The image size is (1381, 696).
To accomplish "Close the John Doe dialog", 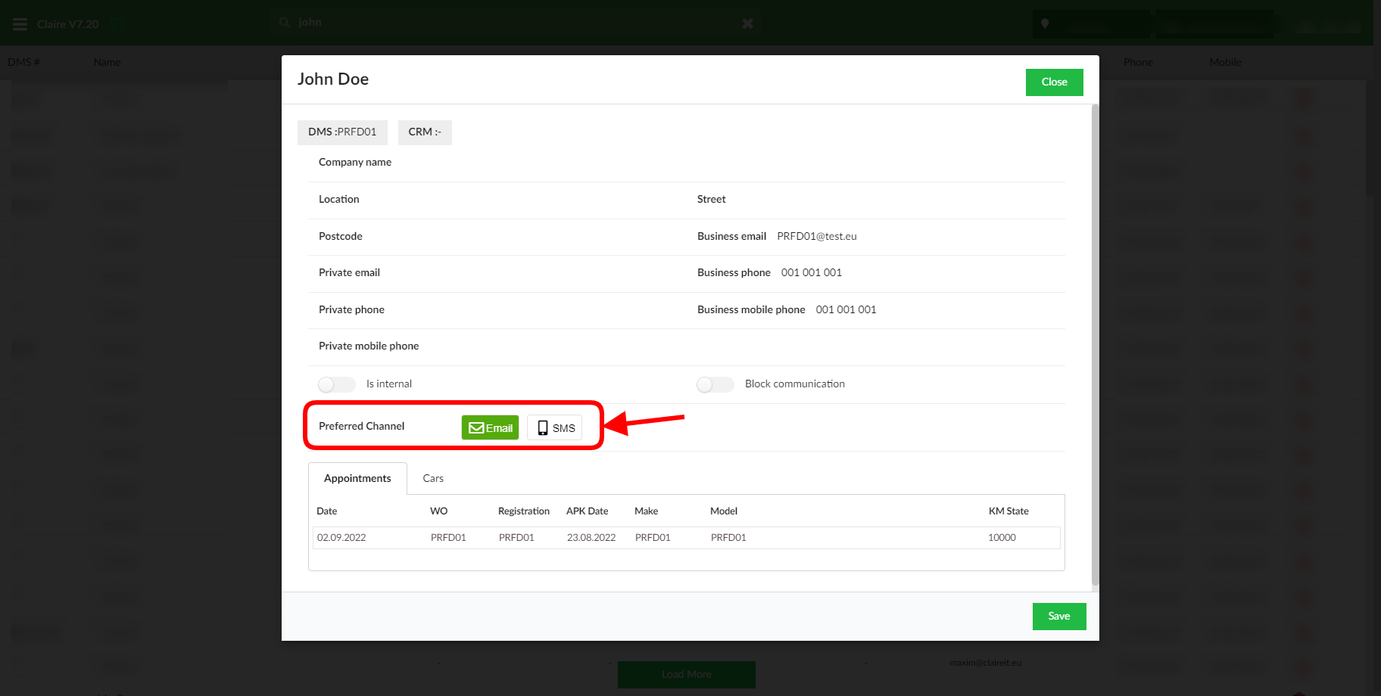I will [1054, 82].
